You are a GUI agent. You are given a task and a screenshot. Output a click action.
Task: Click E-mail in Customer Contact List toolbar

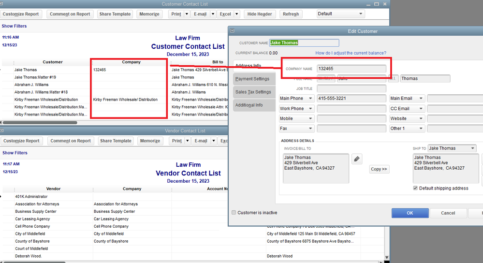pyautogui.click(x=200, y=14)
